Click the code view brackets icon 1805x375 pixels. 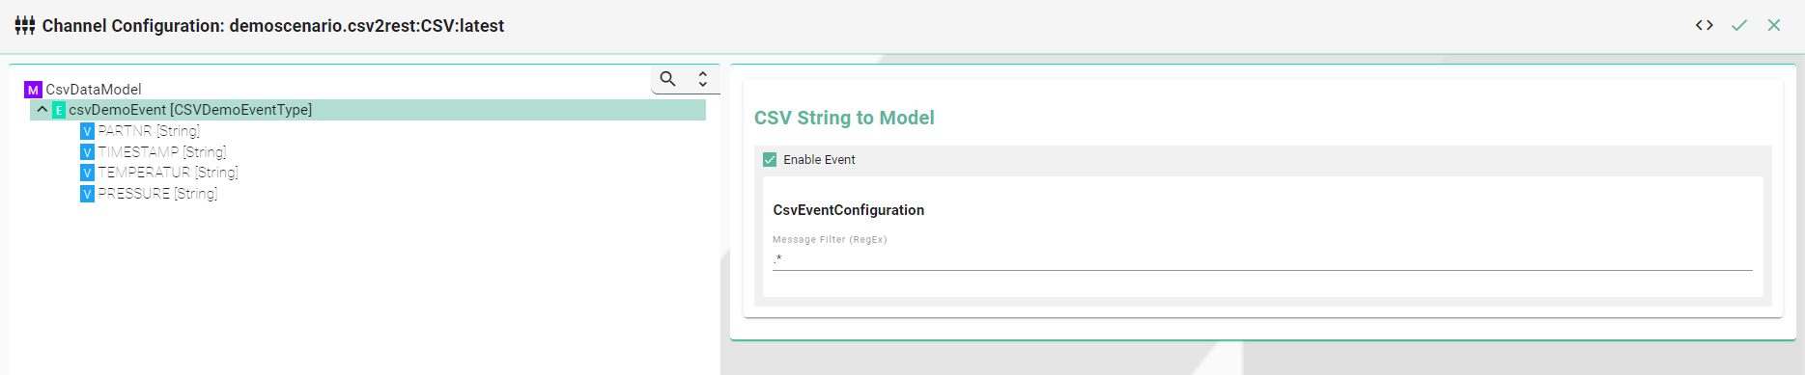(1705, 25)
